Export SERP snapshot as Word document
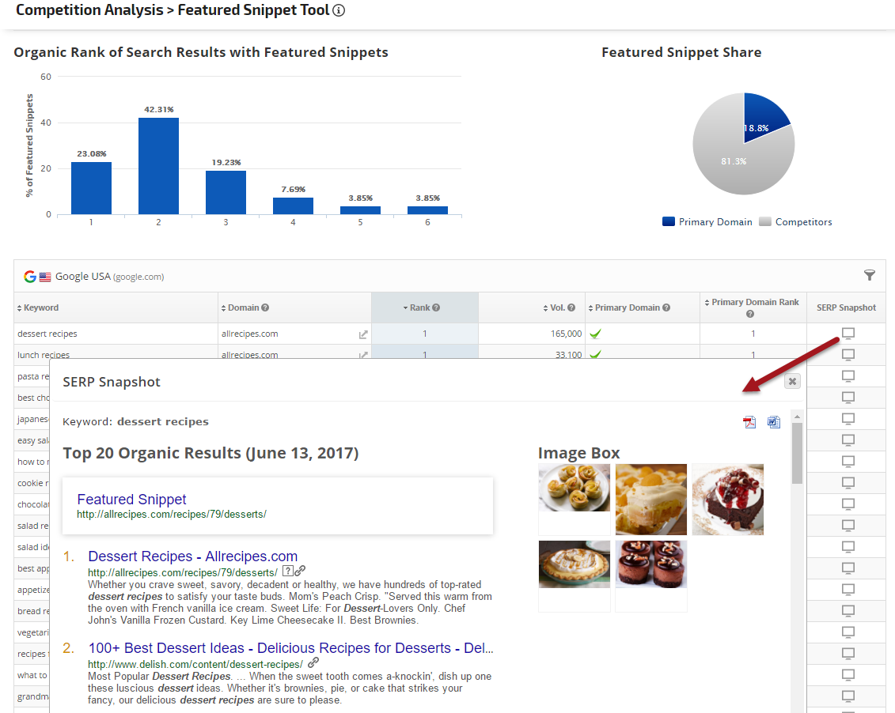 [774, 422]
